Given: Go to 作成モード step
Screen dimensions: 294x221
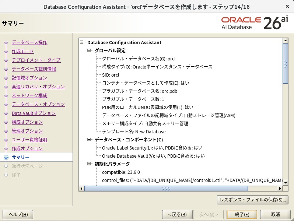Looking at the screenshot, I should tap(23, 51).
